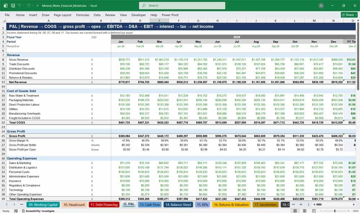The width and height of the screenshot is (360, 213).
Task: Open the Developer ribbon tab
Action: pos(139,15)
